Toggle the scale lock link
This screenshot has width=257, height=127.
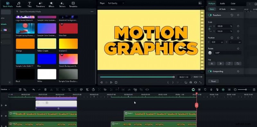pyautogui.click(x=209, y=29)
